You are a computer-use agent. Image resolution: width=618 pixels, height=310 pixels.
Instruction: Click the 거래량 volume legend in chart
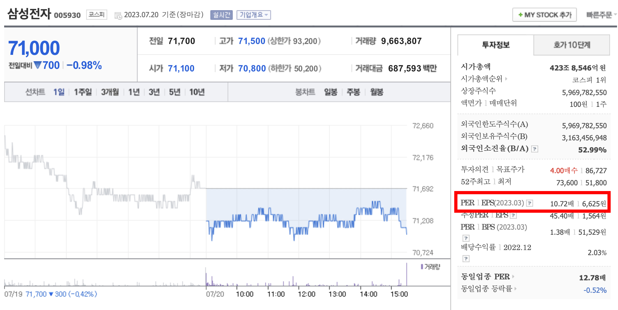430,267
